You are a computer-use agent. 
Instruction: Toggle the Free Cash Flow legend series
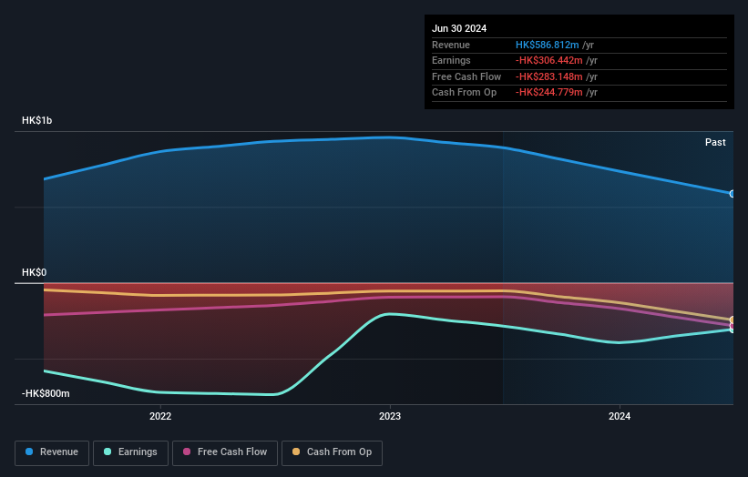tap(225, 452)
